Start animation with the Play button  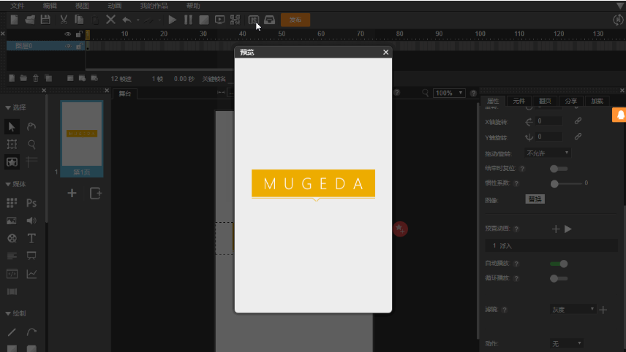coord(173,20)
